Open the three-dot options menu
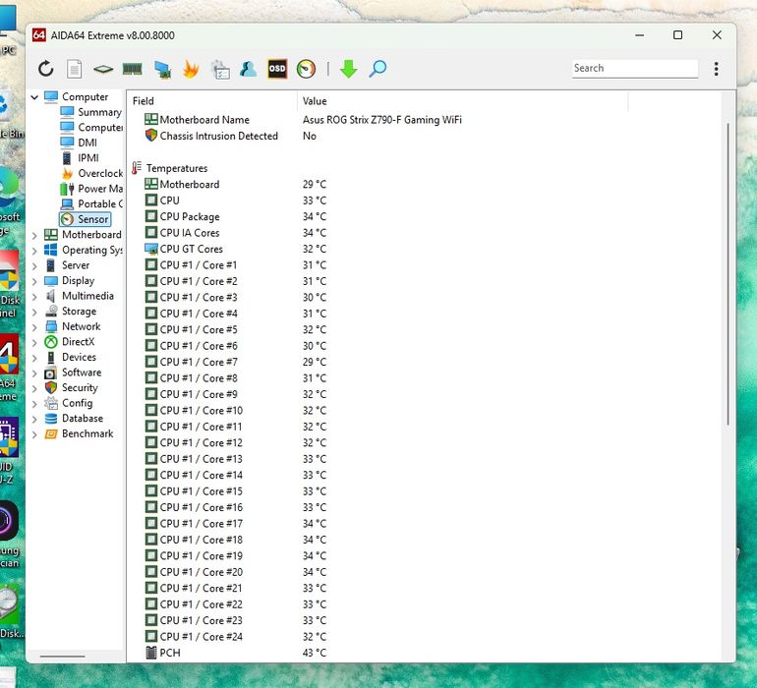This screenshot has height=688, width=757. [716, 69]
